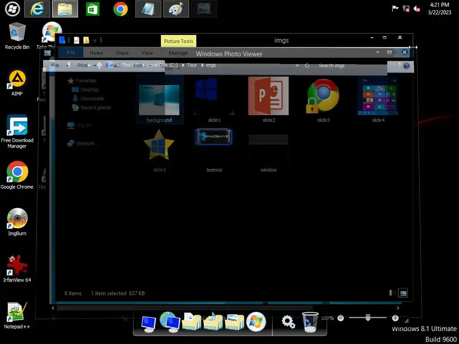Select the slide5 star image
The height and width of the screenshot is (344, 459).
click(x=159, y=150)
